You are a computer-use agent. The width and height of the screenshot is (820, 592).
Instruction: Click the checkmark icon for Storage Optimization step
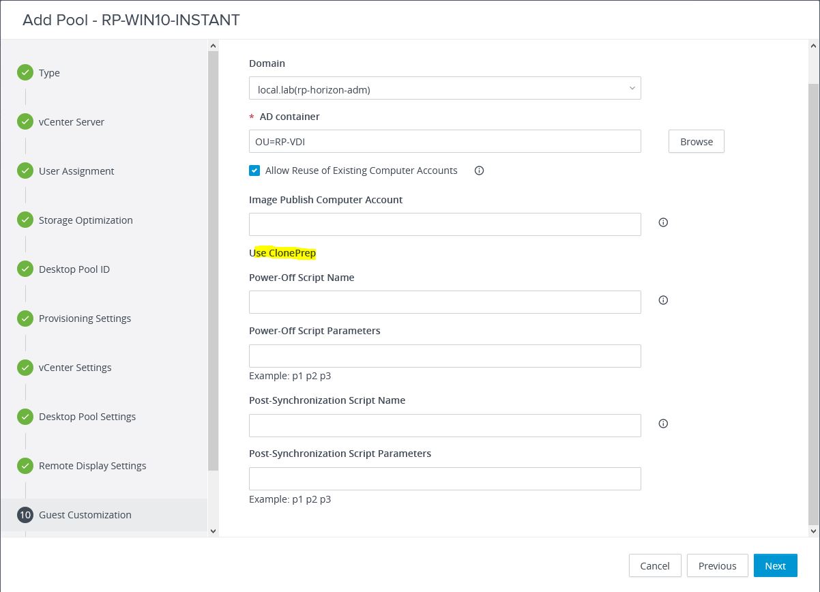[25, 220]
